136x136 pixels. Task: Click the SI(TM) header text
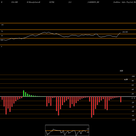pos(52,2)
